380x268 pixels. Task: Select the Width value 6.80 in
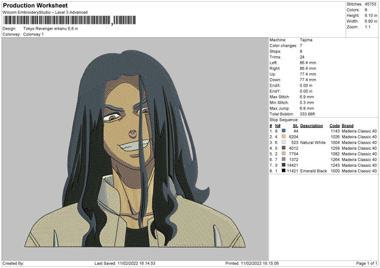coord(370,21)
